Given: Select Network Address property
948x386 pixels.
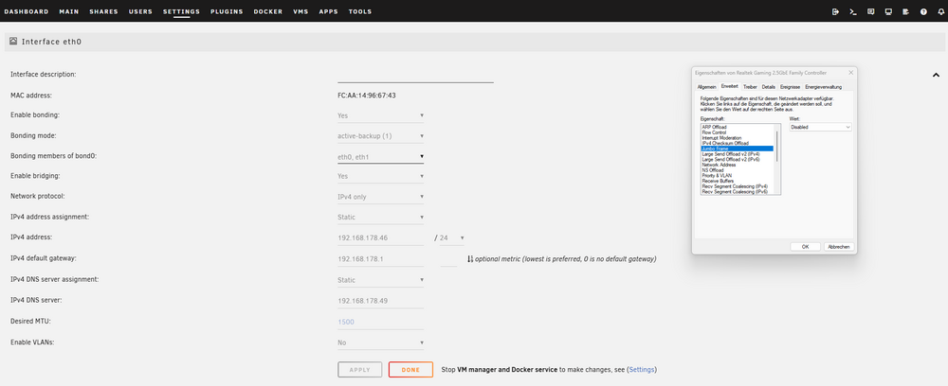Looking at the screenshot, I should coord(737,165).
